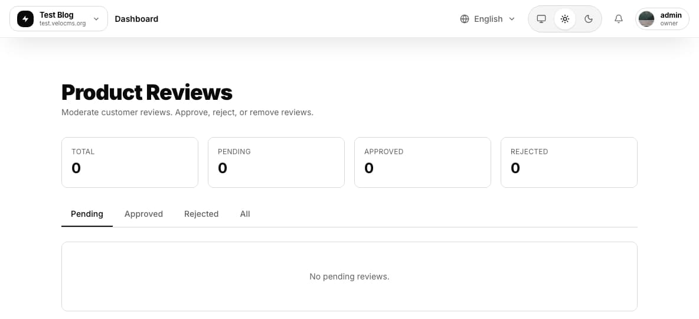Select light theme sun icon

[565, 19]
